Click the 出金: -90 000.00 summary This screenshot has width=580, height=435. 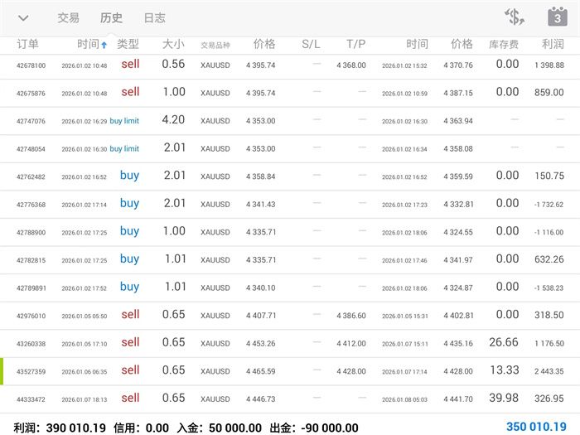pyautogui.click(x=314, y=428)
